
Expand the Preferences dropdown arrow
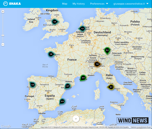click(x=107, y=4)
